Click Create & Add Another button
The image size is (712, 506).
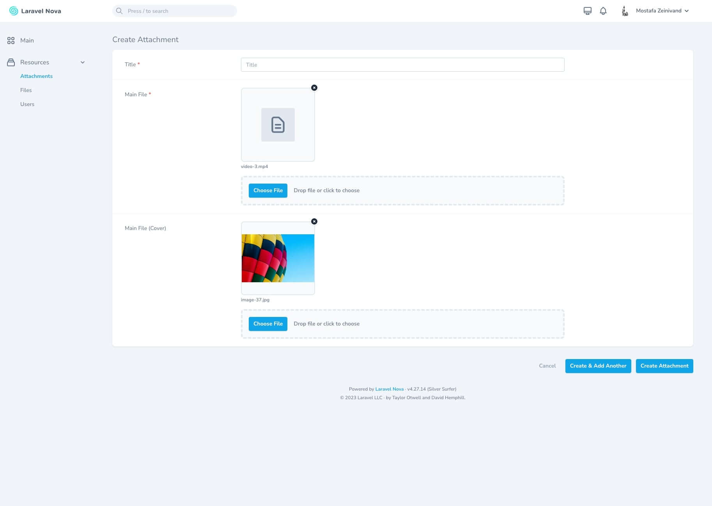(598, 366)
